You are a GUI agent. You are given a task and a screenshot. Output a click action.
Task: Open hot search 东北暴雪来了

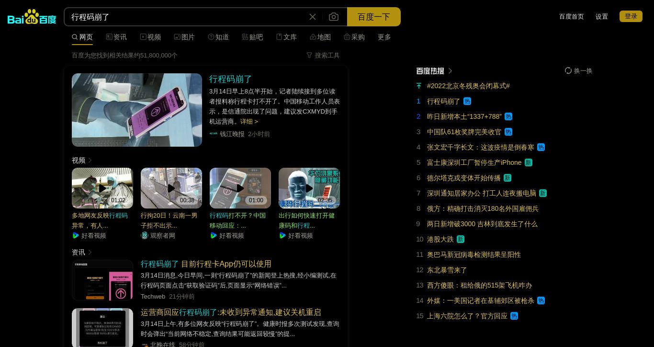(447, 270)
